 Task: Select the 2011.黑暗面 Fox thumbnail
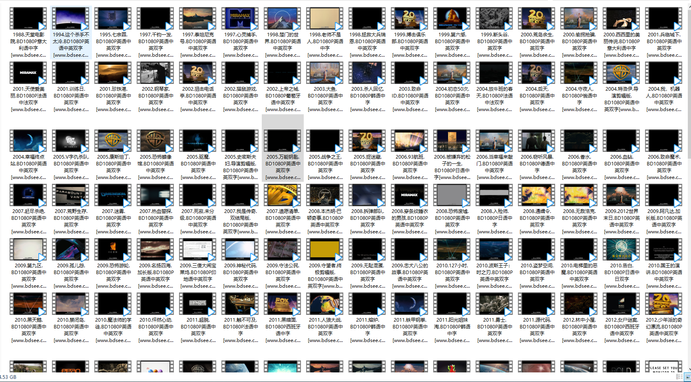(283, 304)
